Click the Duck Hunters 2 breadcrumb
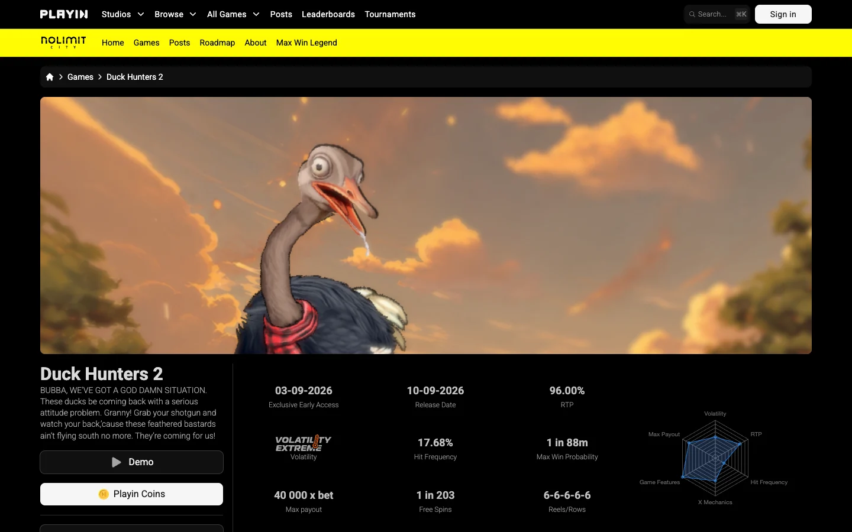Screen dimensions: 852x532 click(x=135, y=77)
